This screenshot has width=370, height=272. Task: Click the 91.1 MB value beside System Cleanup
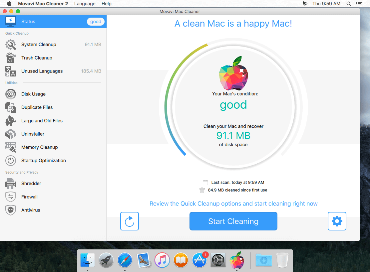click(x=93, y=45)
